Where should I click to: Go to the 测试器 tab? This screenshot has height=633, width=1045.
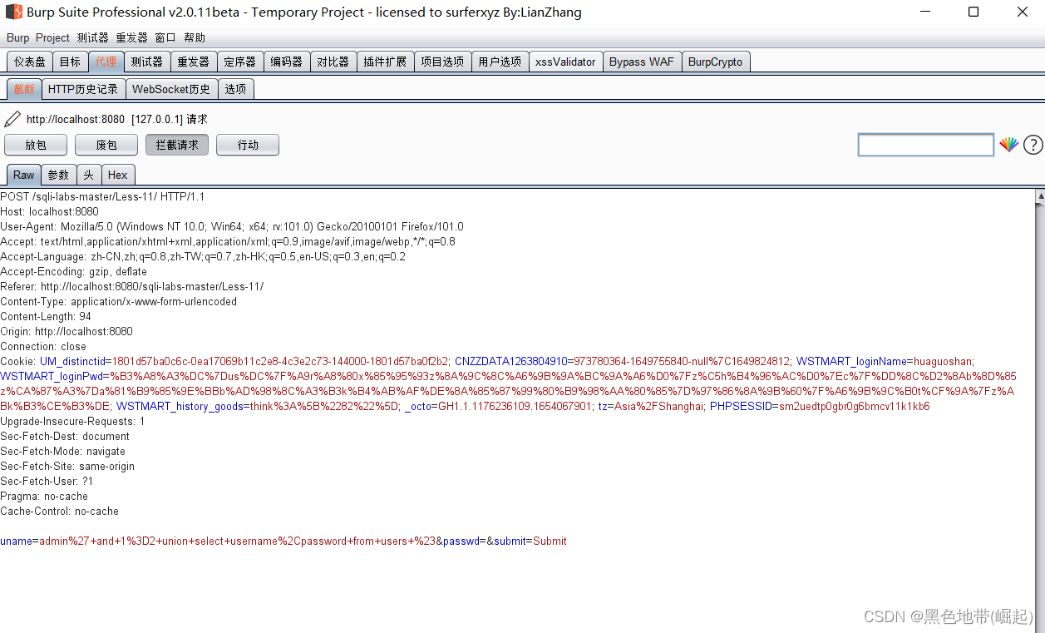coord(147,62)
